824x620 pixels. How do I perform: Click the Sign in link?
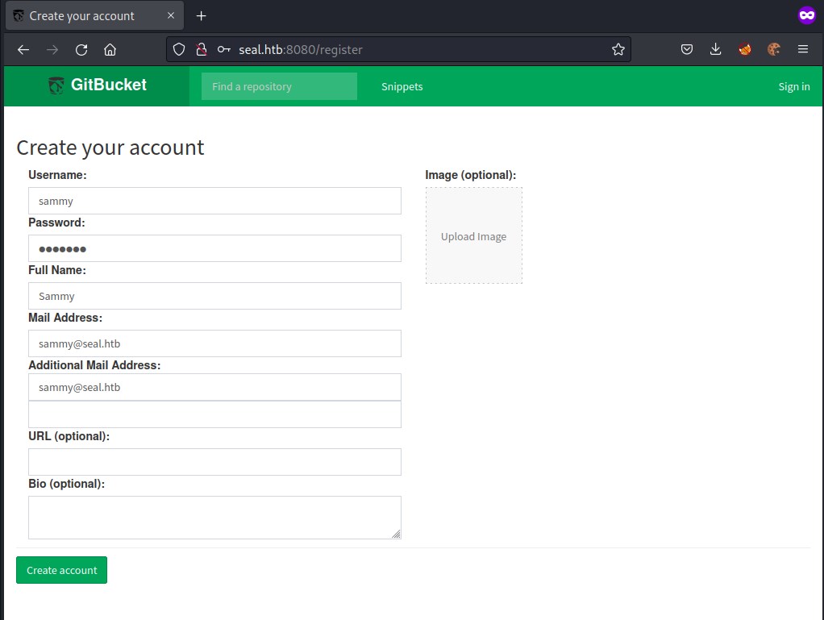click(x=793, y=86)
